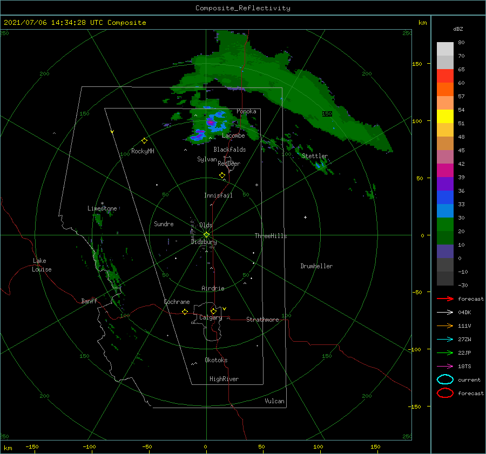Click the RockyMH label

[143, 151]
